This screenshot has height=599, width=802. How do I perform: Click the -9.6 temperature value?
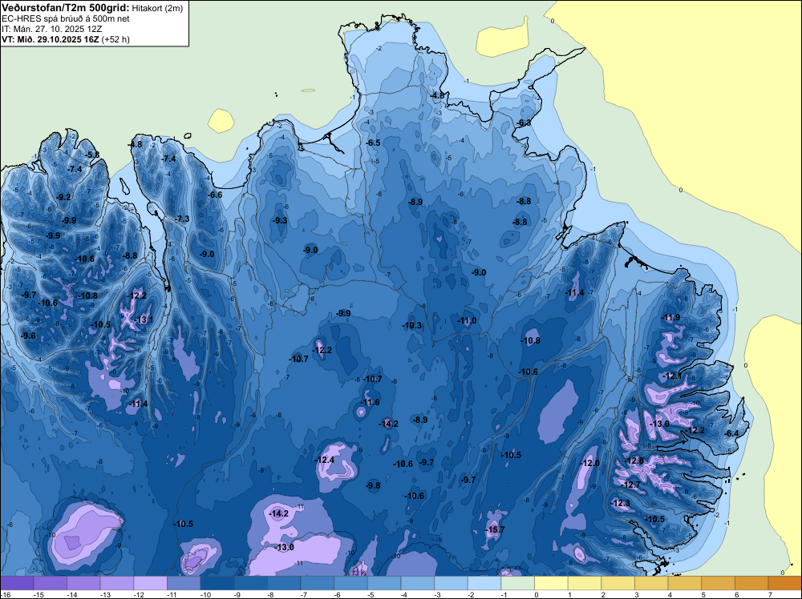pyautogui.click(x=29, y=336)
